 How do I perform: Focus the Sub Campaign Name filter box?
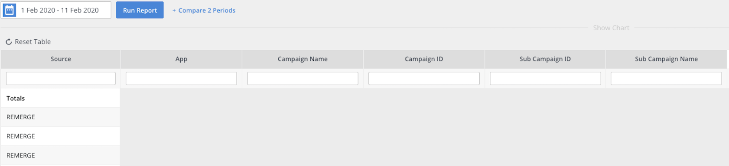666,78
